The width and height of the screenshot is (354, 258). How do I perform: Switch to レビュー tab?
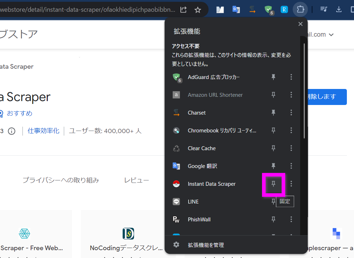[137, 180]
